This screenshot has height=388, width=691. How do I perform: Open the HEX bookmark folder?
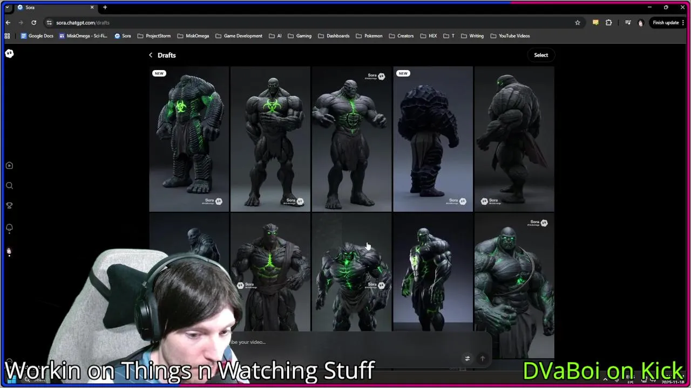(428, 36)
